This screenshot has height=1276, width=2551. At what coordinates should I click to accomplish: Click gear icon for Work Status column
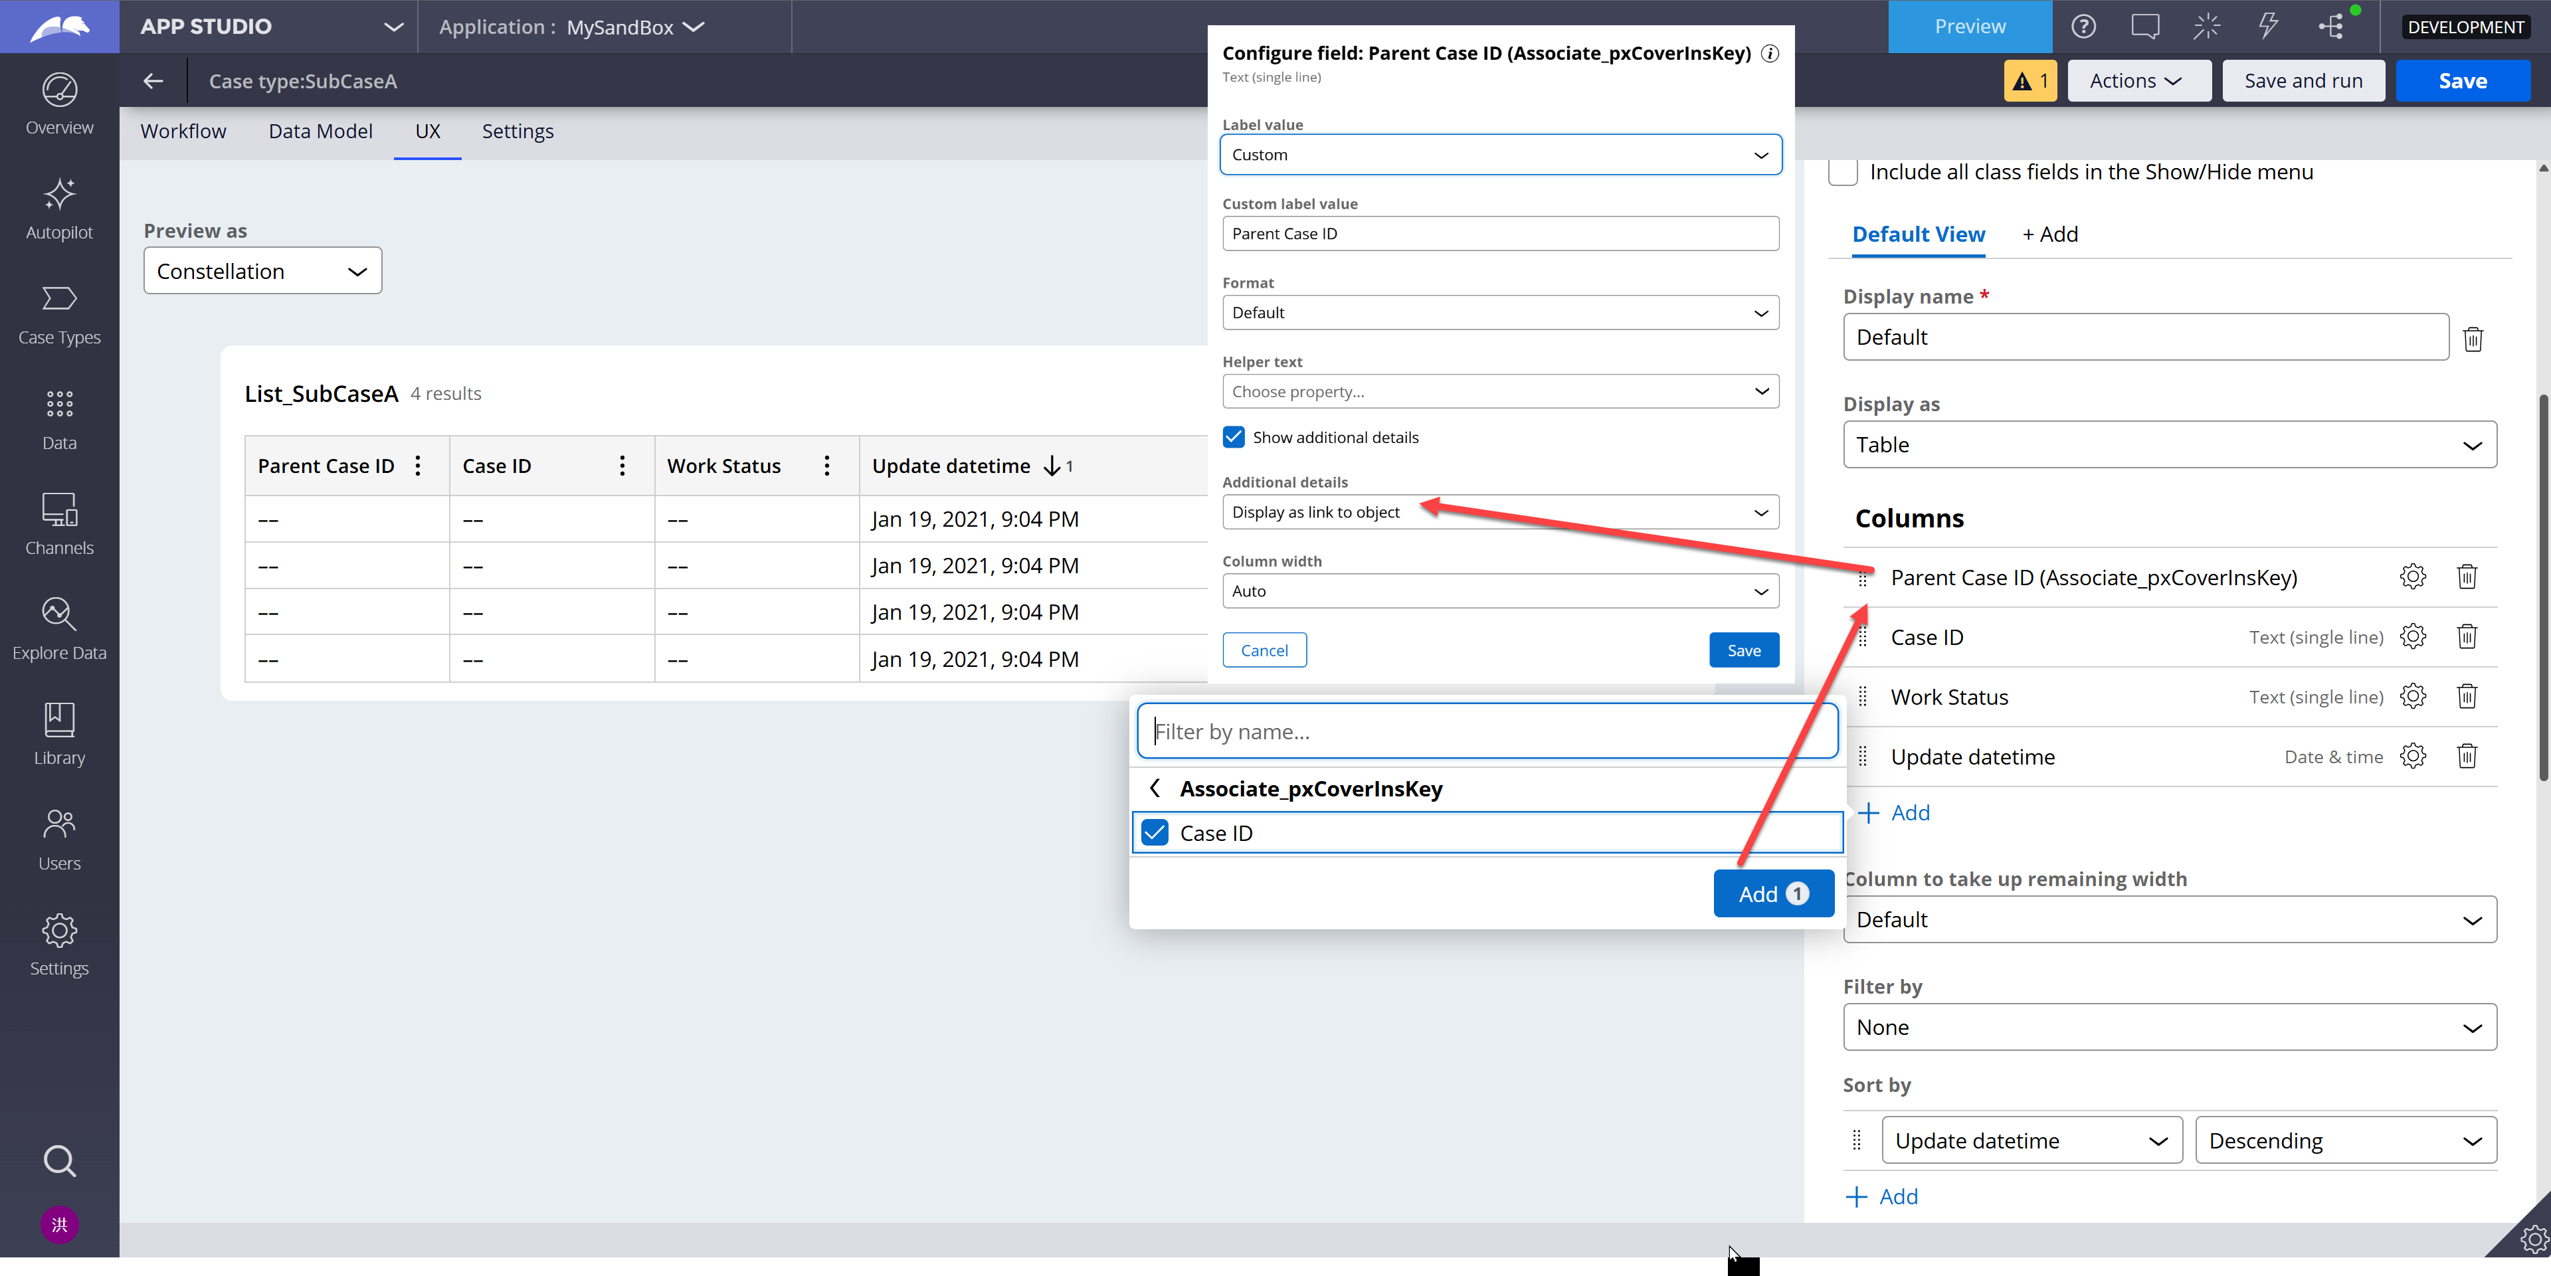tap(2412, 696)
